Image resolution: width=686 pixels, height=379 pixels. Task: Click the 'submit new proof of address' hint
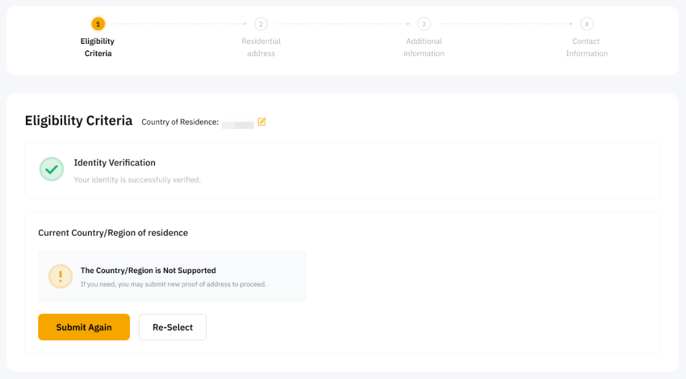pyautogui.click(x=173, y=284)
